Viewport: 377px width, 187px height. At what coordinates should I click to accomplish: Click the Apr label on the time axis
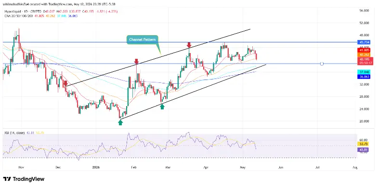206,167
